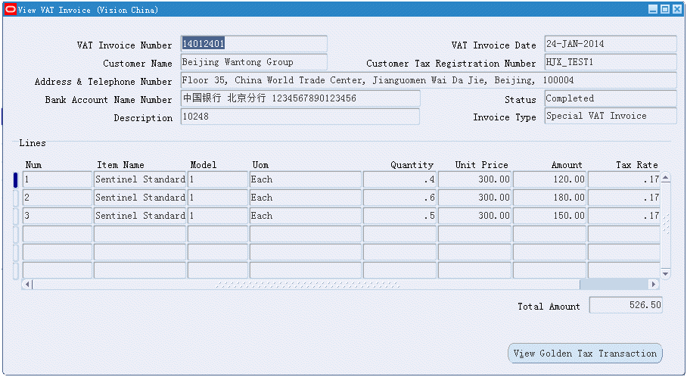Click the horizontal scrollbar thumb

(x=306, y=284)
